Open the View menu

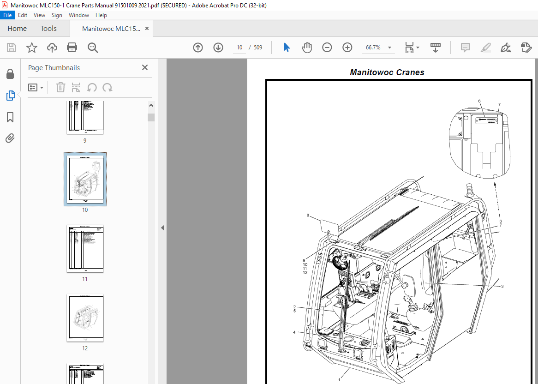point(40,15)
